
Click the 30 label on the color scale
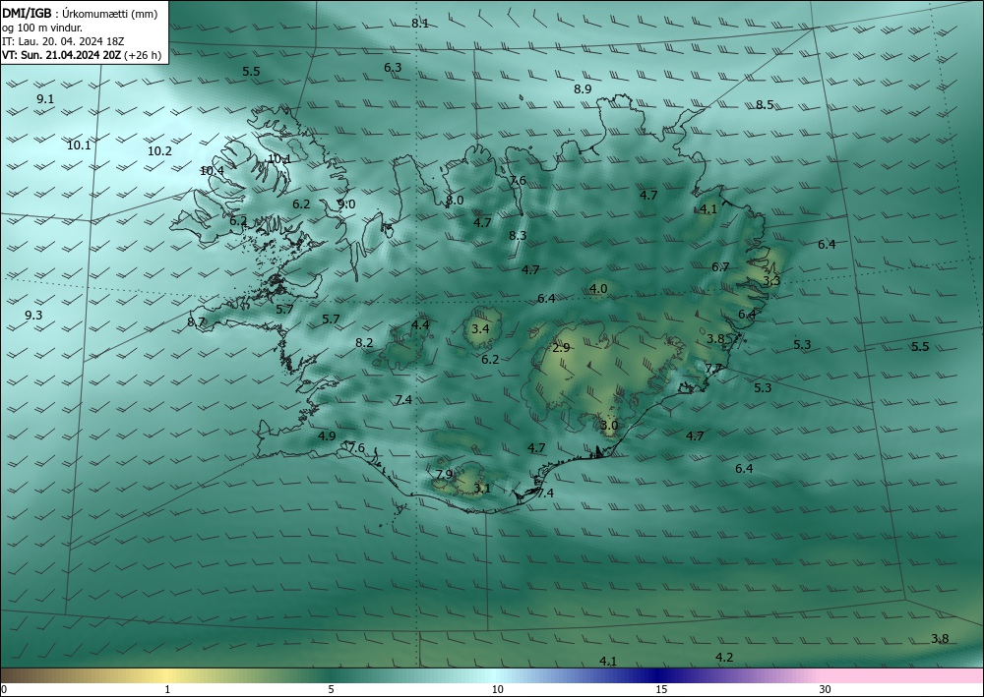tap(826, 690)
